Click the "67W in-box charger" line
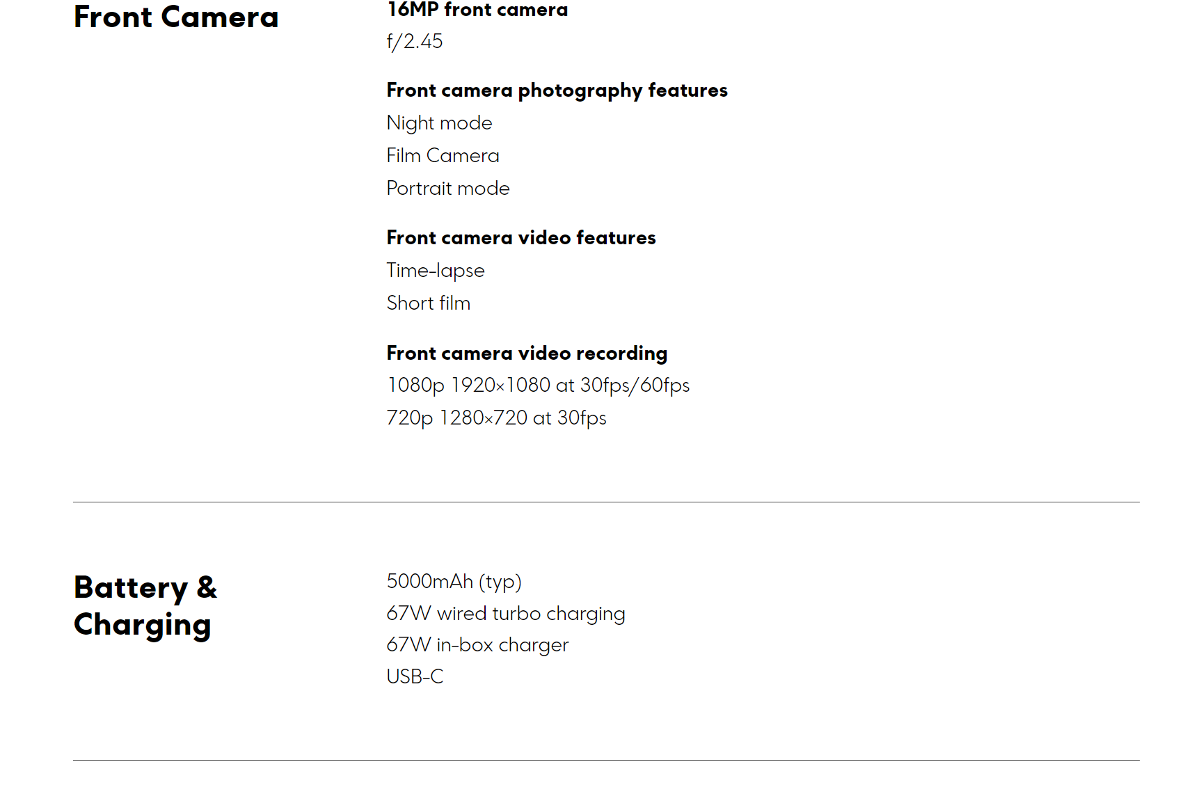The width and height of the screenshot is (1185, 794). coord(477,645)
